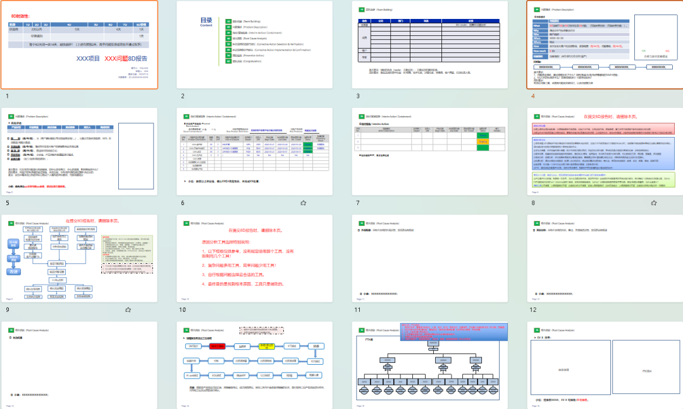683x409 pixels.
Task: Select the slide with two empty frames
Action: [x=605, y=365]
